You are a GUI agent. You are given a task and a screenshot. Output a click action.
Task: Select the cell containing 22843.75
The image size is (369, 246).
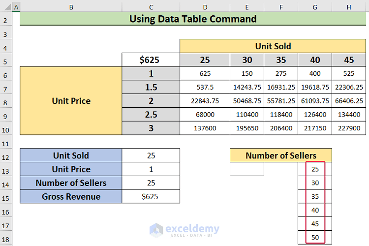coord(205,101)
